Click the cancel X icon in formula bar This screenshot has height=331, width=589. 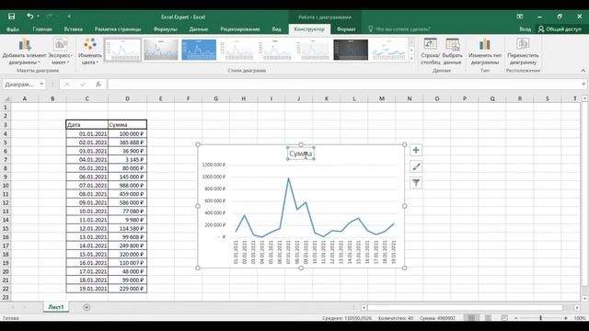point(67,84)
